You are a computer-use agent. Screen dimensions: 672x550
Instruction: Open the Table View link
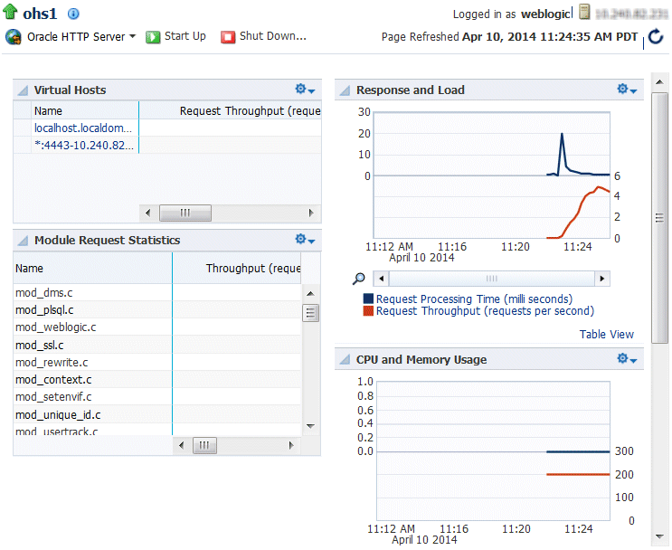[607, 335]
